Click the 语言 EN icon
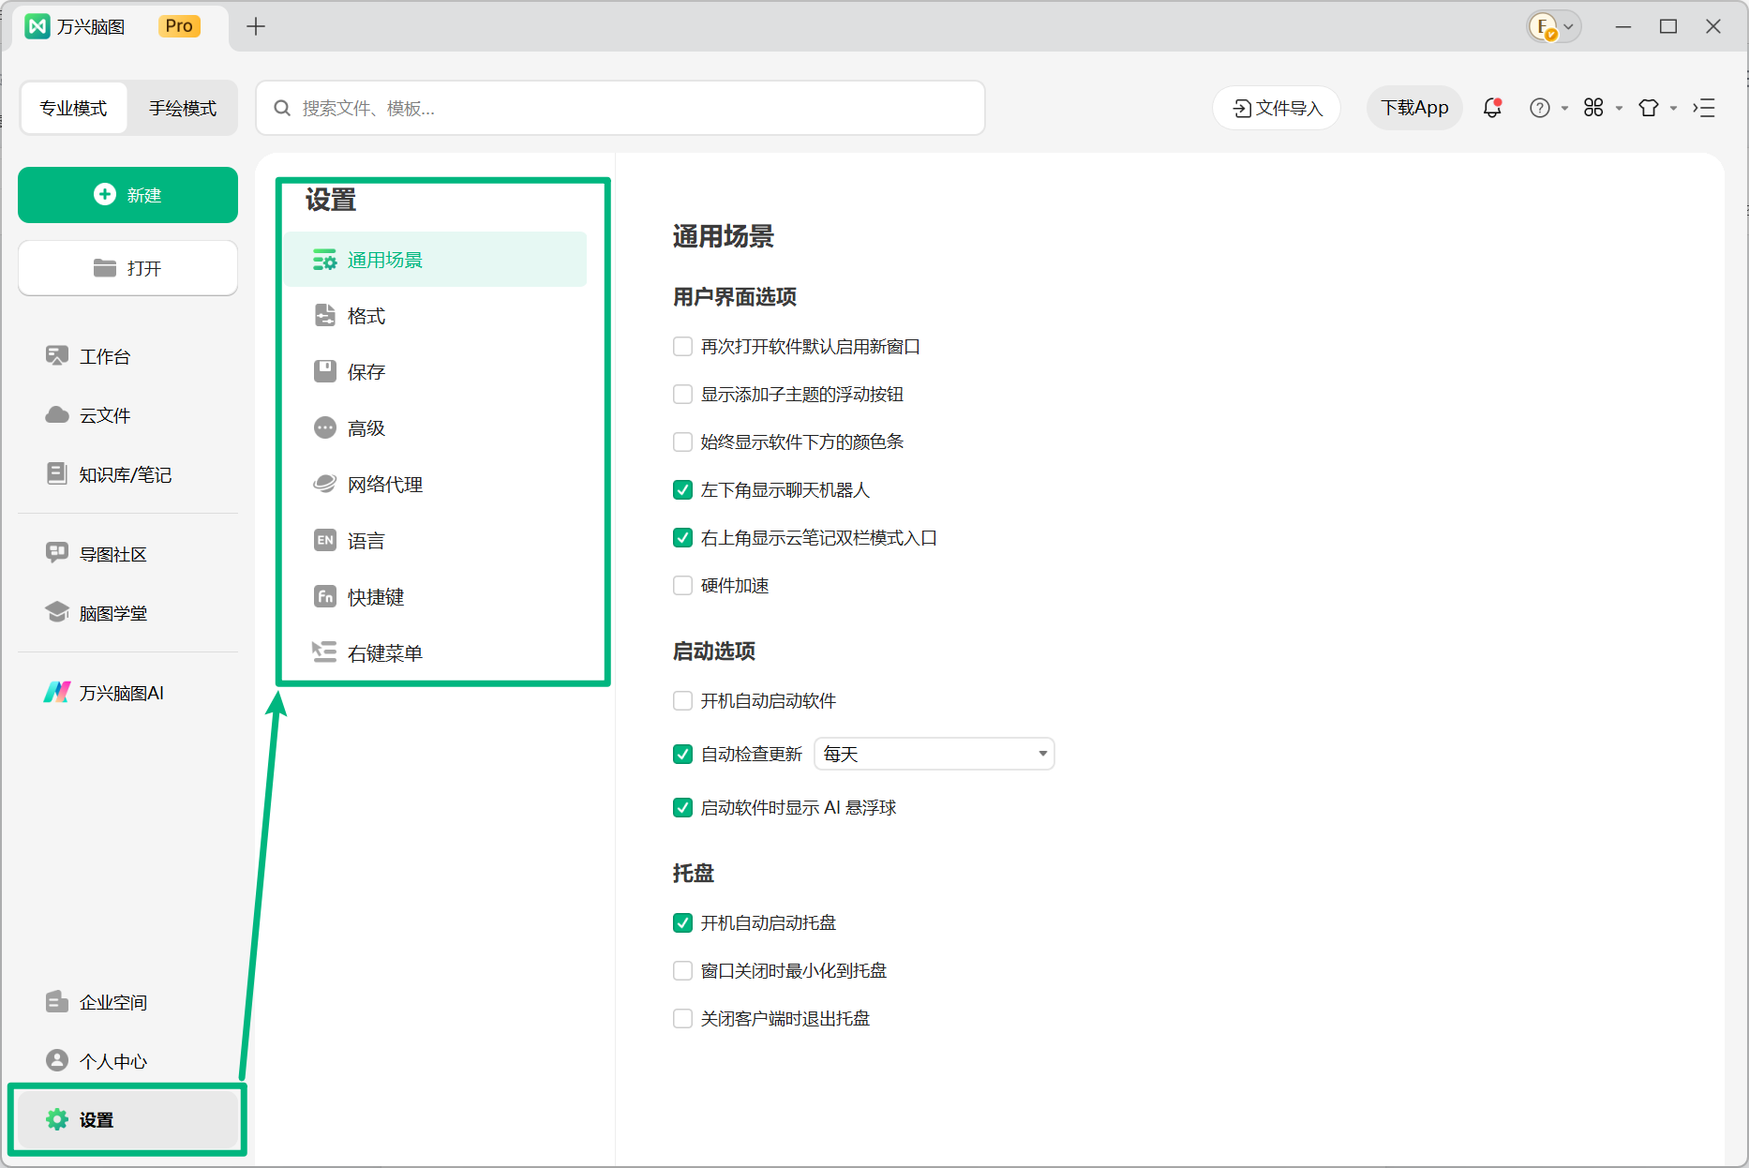 tap(324, 540)
